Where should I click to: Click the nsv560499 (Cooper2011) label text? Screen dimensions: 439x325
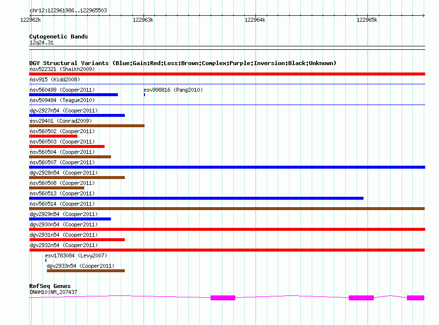tap(62, 90)
